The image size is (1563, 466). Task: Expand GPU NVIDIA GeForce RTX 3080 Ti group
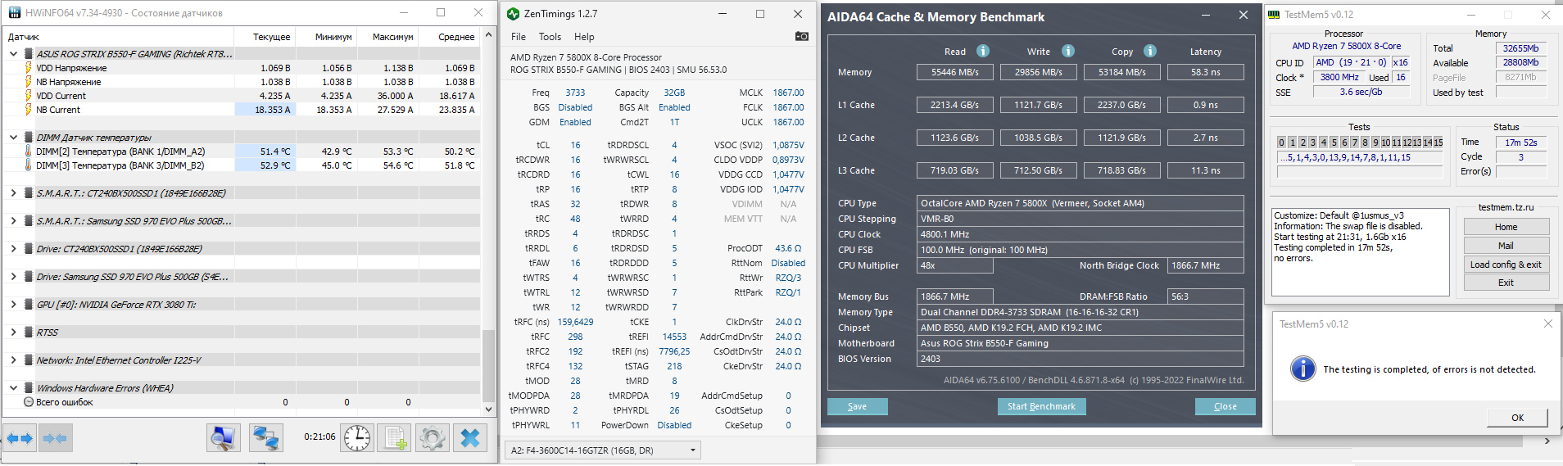click(x=13, y=305)
